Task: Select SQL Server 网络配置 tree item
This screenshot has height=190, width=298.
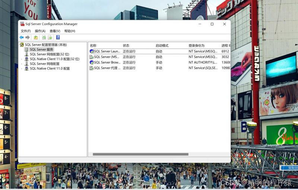Action: (45, 64)
